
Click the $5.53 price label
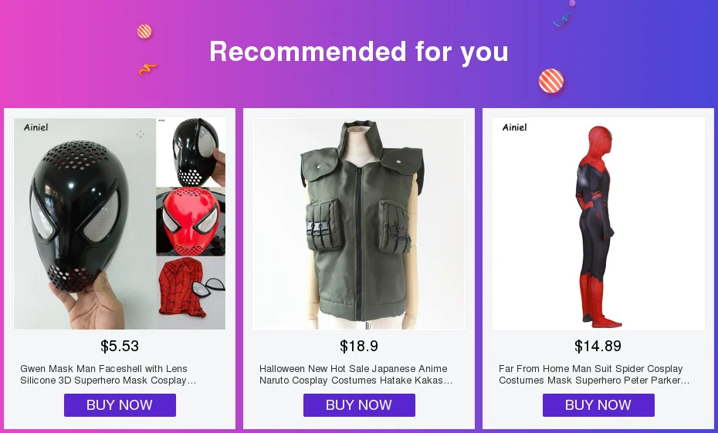[120, 346]
